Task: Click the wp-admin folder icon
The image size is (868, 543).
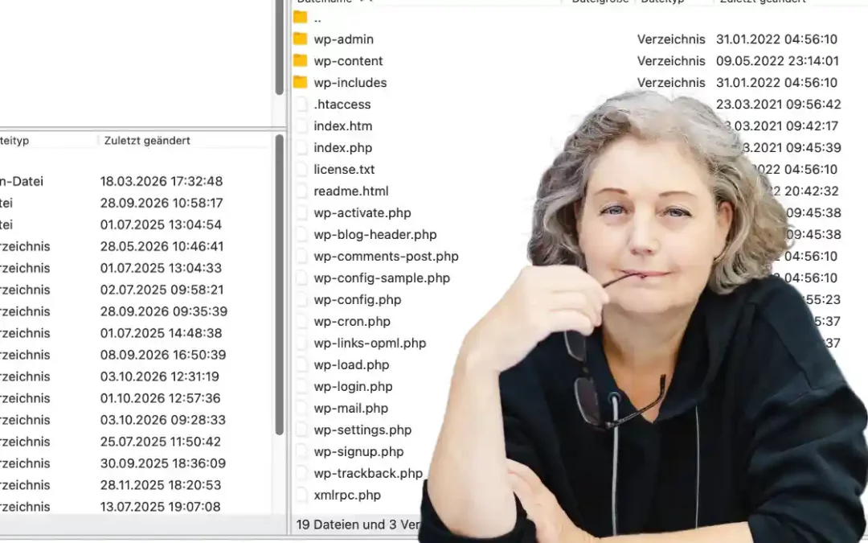Action: (300, 39)
